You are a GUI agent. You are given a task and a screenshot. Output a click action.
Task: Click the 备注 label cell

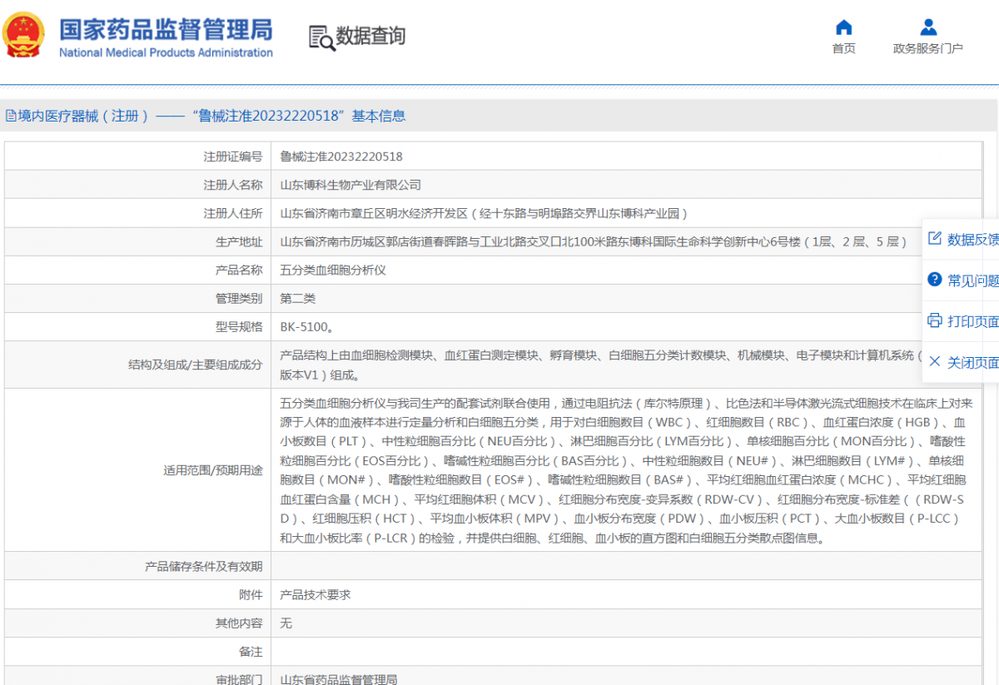pos(138,652)
